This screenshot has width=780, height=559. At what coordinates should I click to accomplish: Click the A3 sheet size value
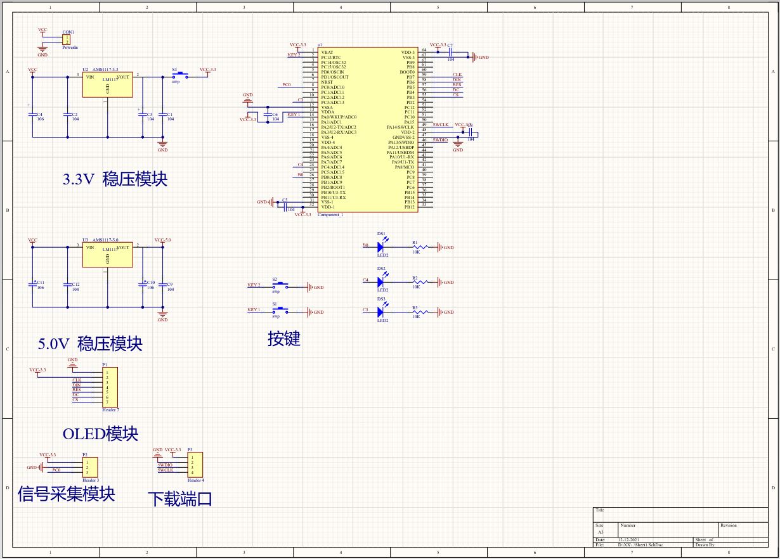point(601,532)
